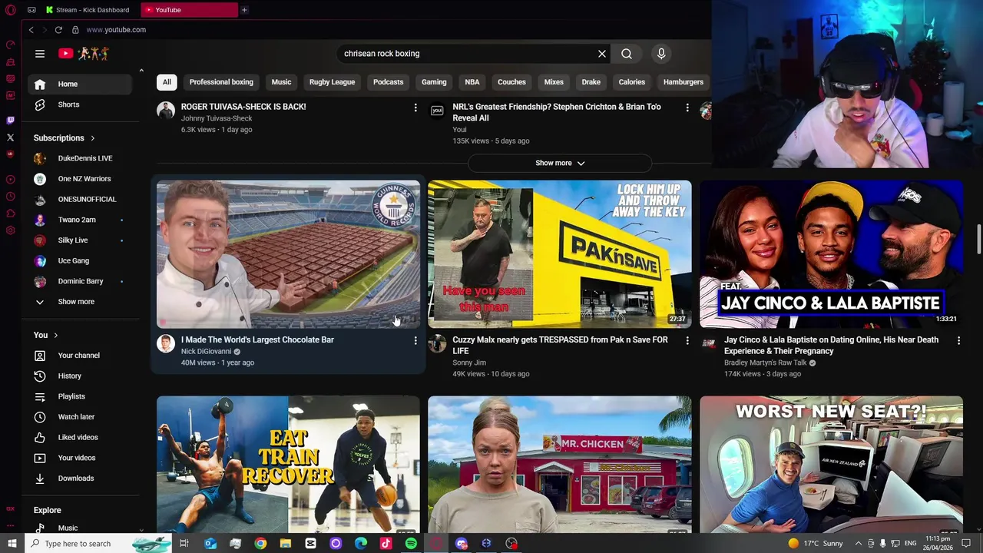This screenshot has width=983, height=553.
Task: Select the All filter chip
Action: click(167, 82)
